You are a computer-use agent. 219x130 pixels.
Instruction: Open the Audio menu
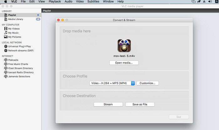pos(68,2)
